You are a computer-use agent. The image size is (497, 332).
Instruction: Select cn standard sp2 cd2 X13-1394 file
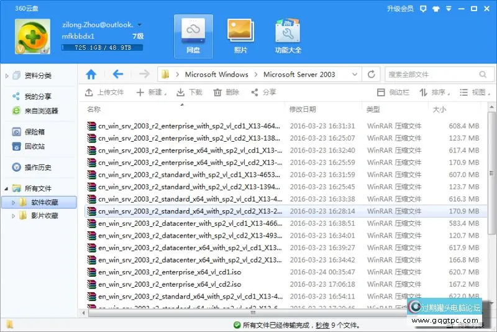point(285,187)
